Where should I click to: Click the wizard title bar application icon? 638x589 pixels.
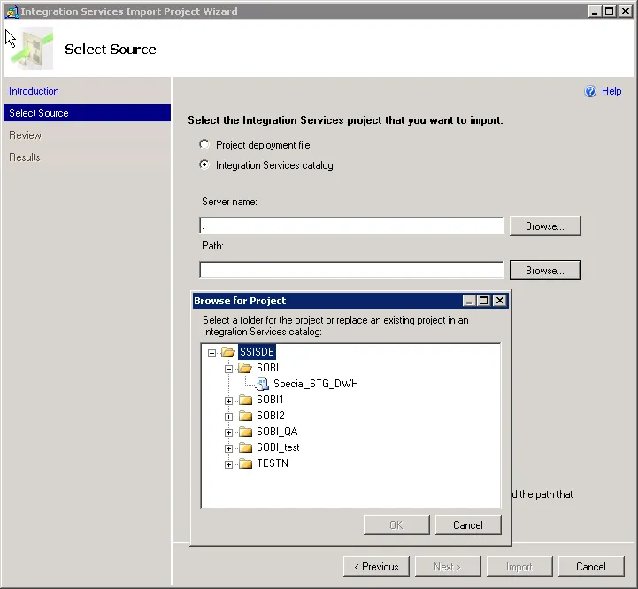12,11
